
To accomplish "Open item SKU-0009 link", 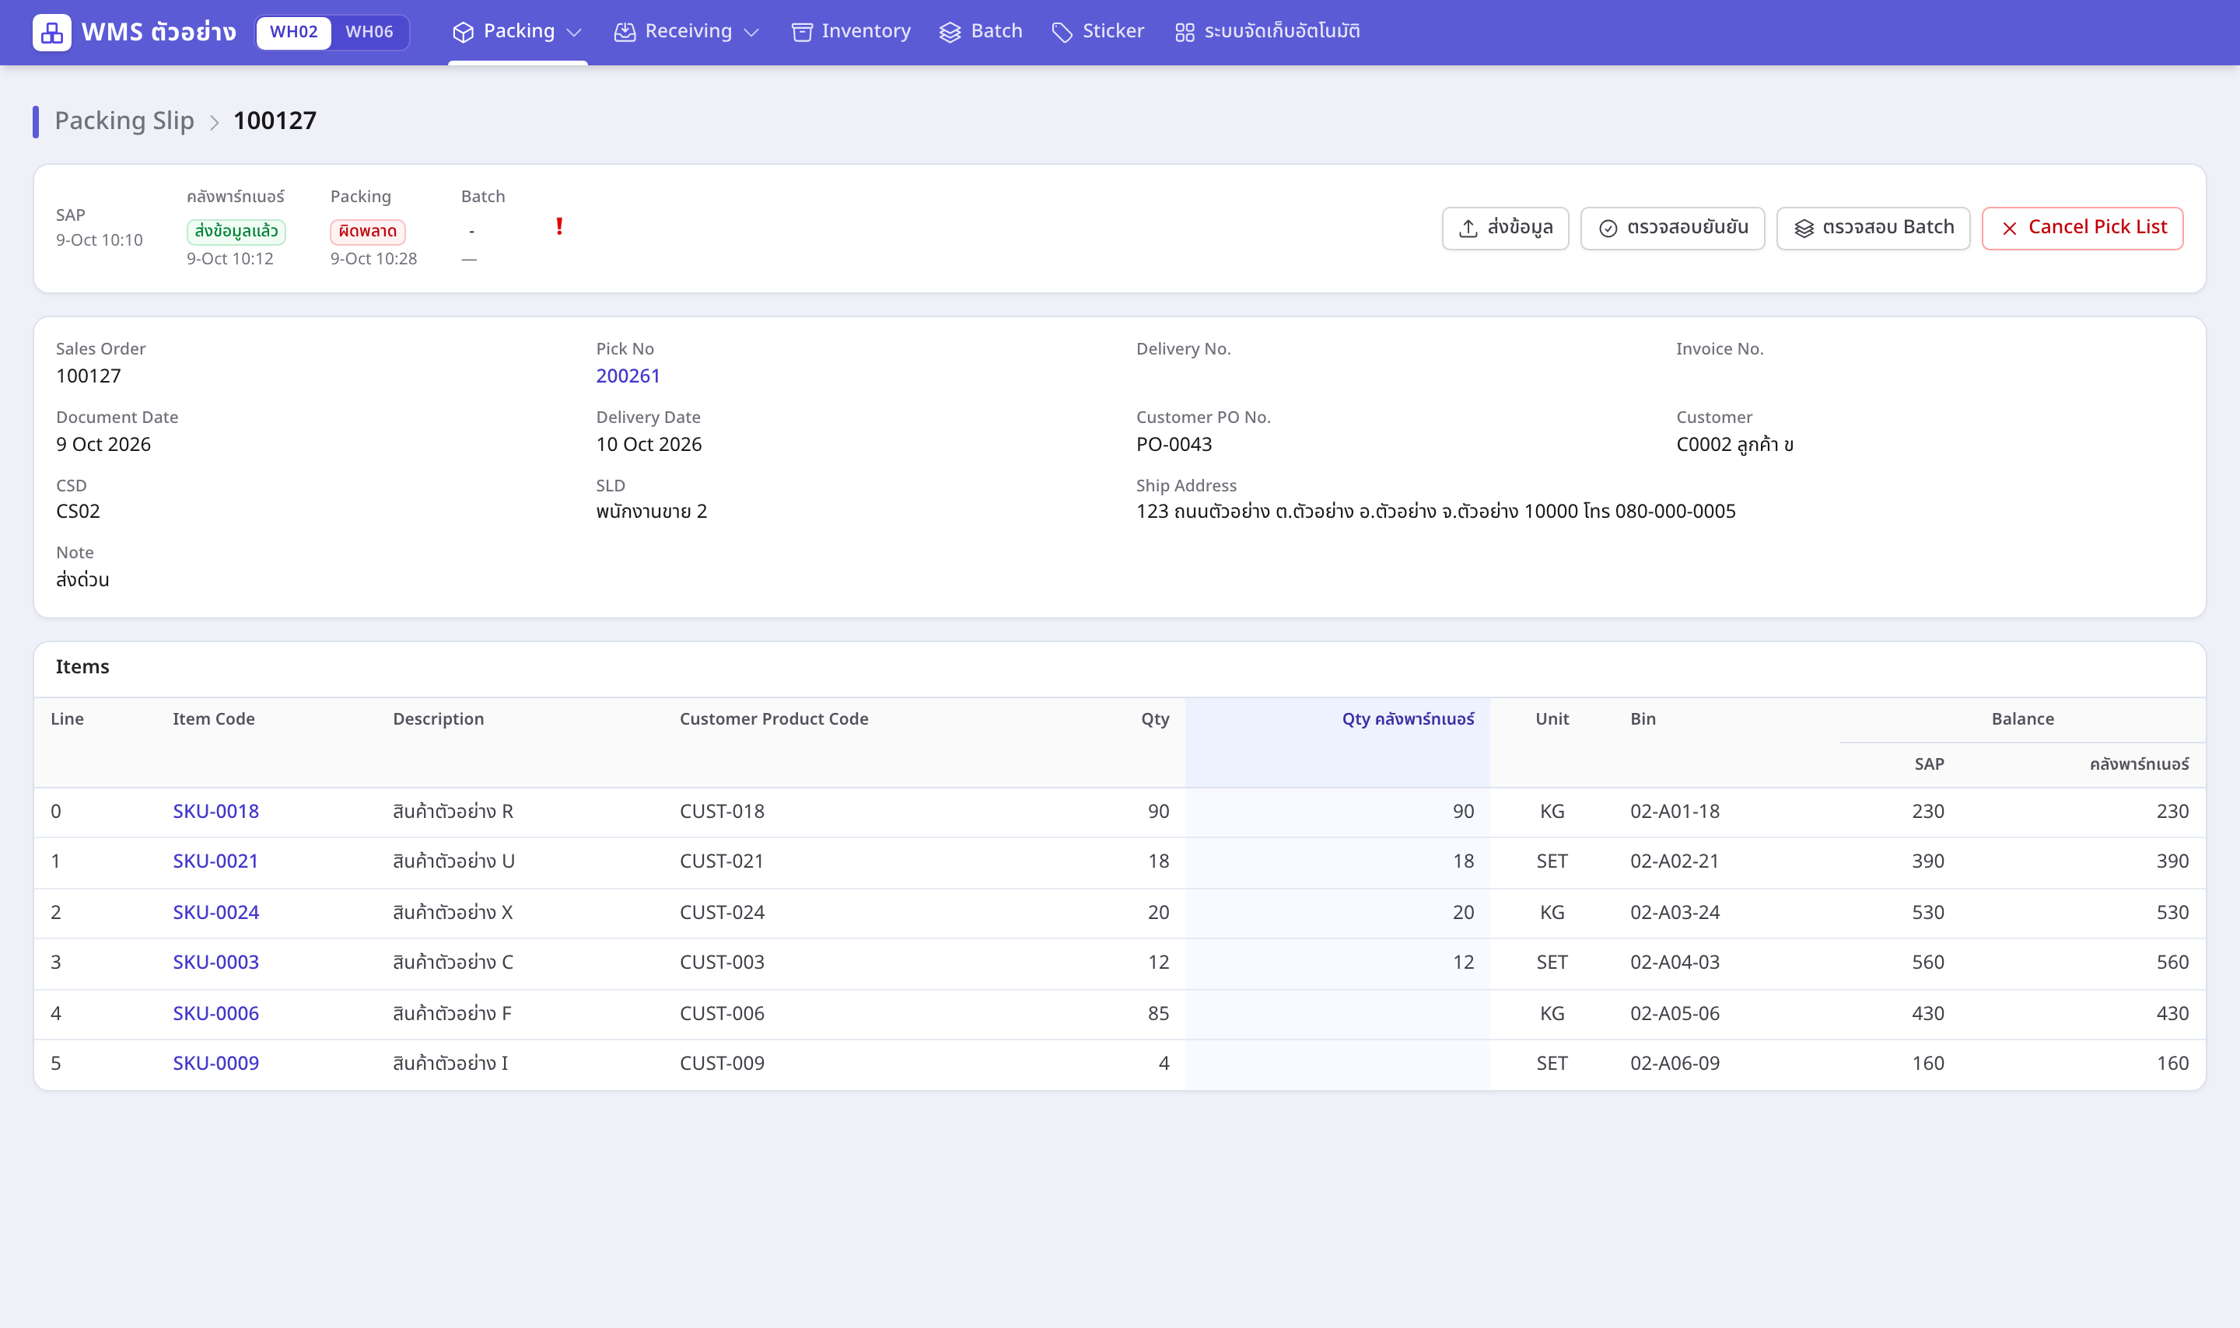I will click(x=215, y=1063).
